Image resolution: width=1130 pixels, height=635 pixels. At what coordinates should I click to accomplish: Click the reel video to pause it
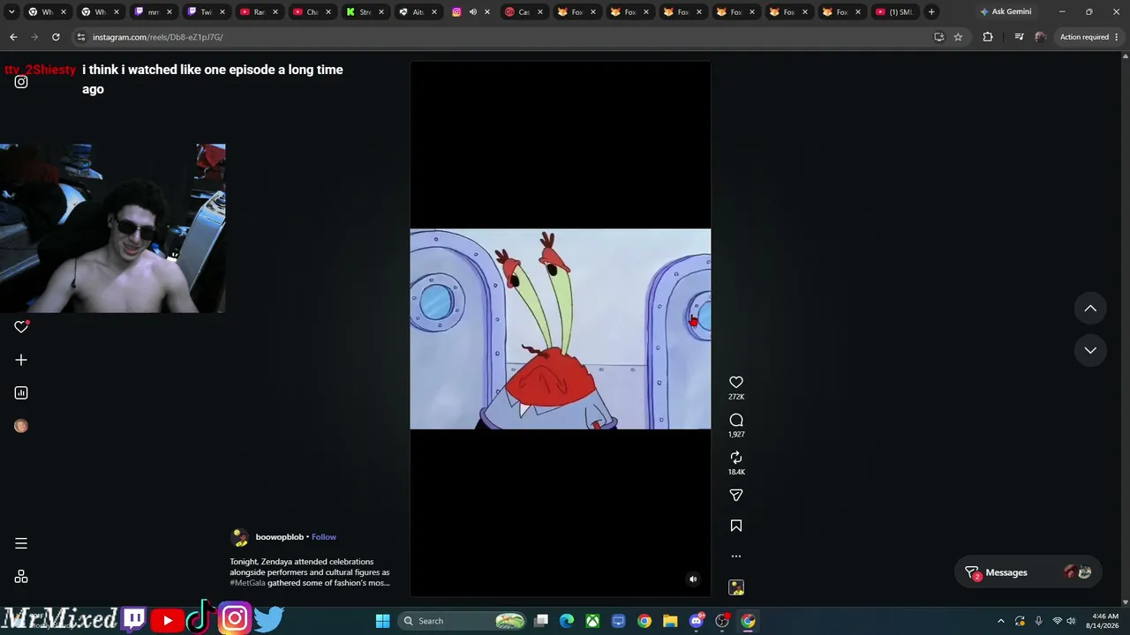[x=560, y=329]
